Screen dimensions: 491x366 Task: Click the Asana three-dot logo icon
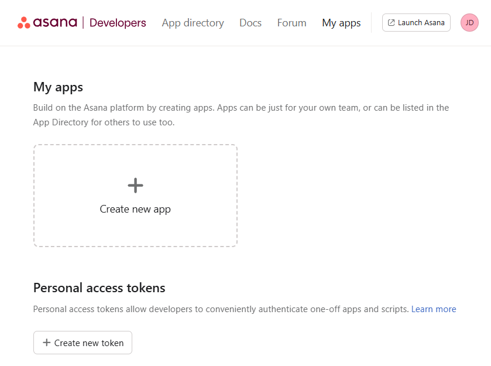click(x=23, y=23)
